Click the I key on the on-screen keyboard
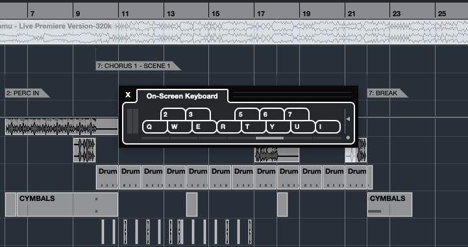The image size is (468, 247). (328, 127)
